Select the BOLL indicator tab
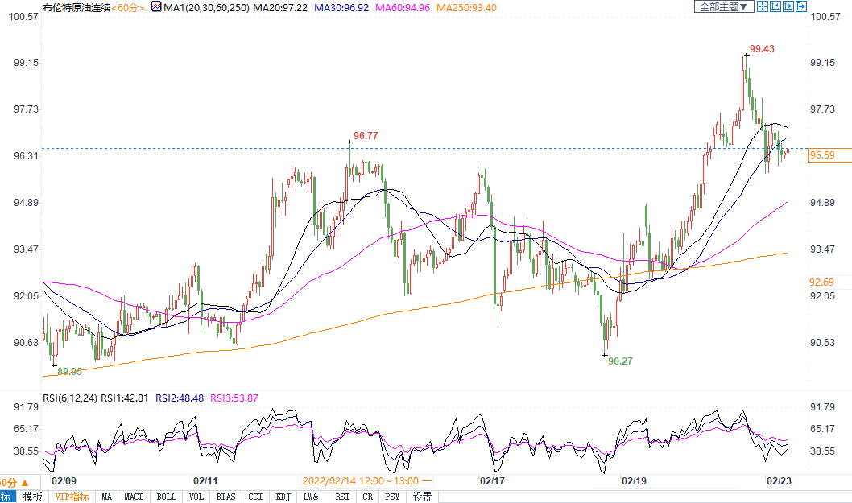This screenshot has width=852, height=503. (166, 497)
